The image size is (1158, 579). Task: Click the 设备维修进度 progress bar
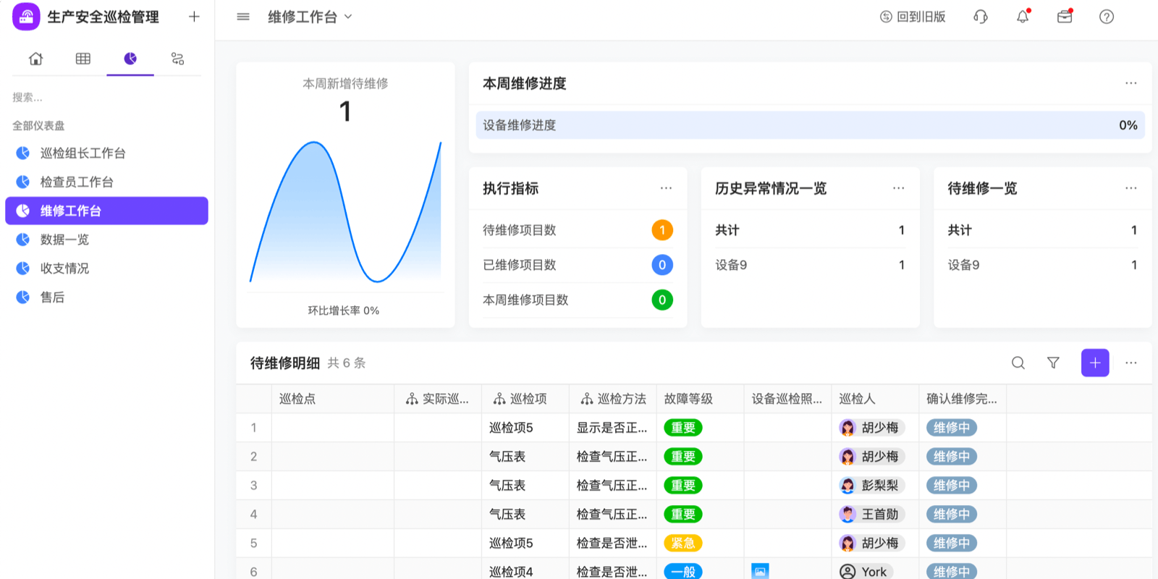coord(809,125)
